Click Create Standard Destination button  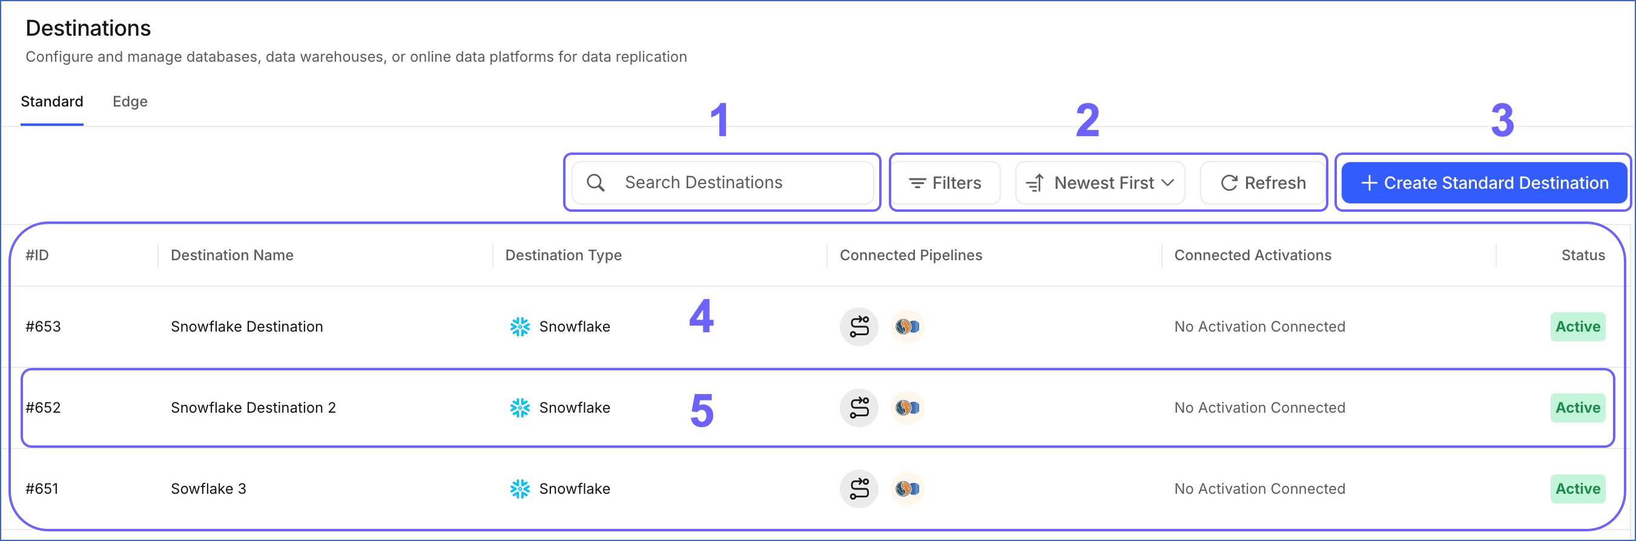point(1484,183)
